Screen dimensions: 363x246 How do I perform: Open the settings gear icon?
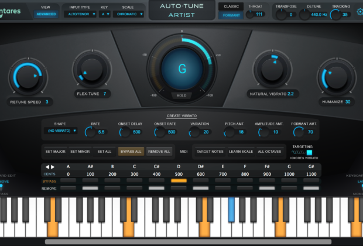(360, 12)
